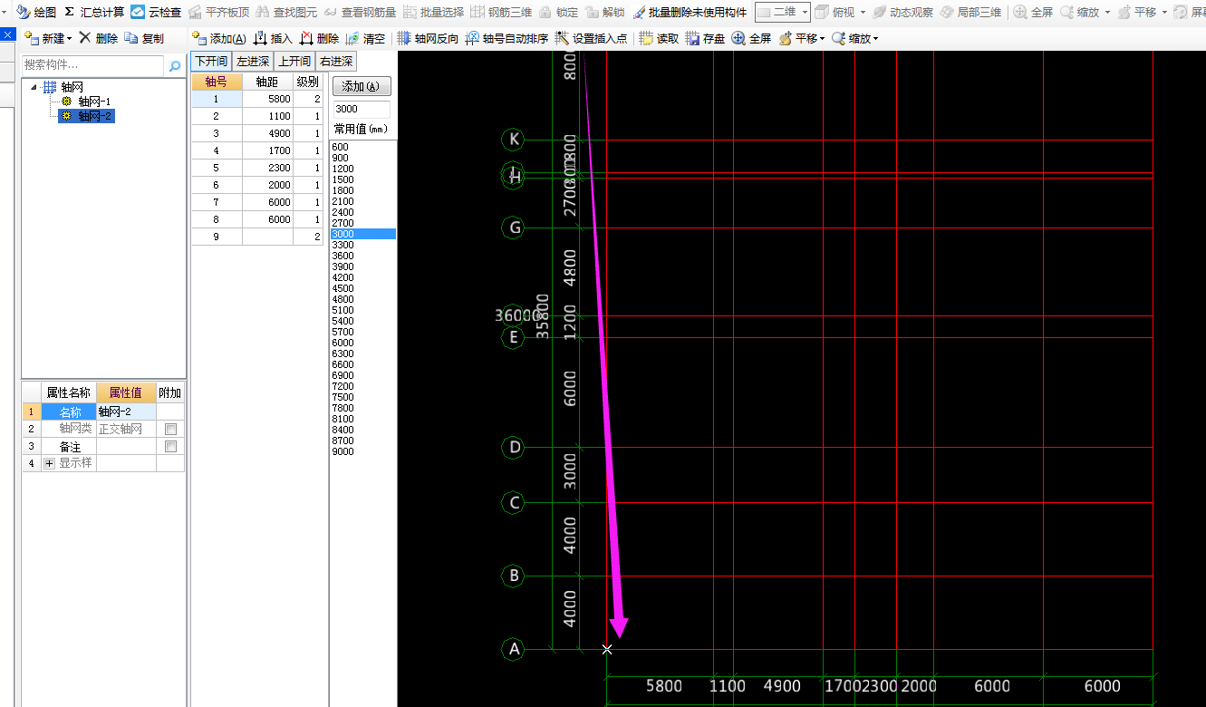Click 动态观察 orbit view tool
This screenshot has width=1206, height=707.
[902, 13]
